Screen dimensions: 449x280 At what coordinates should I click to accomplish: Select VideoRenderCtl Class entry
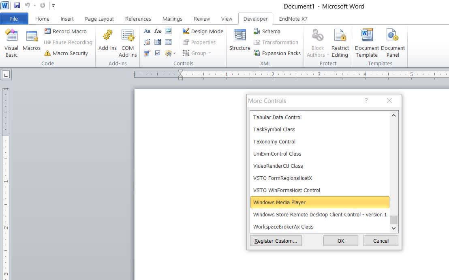tap(320, 166)
